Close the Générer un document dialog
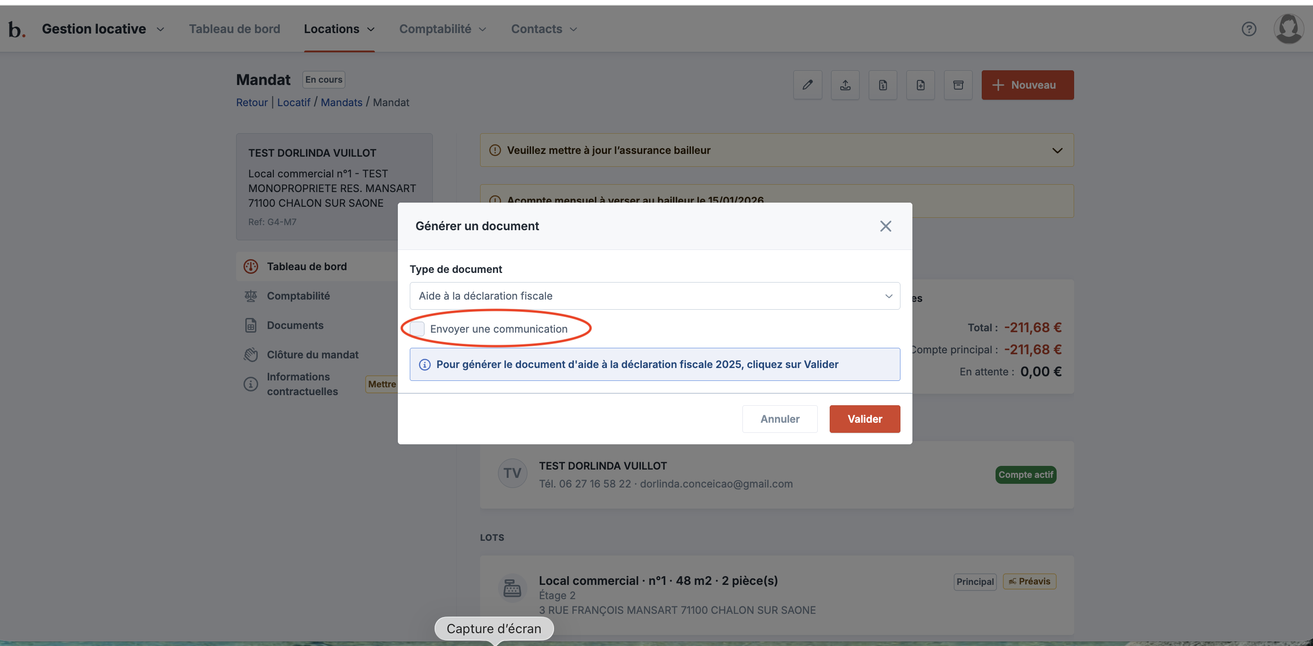 [x=885, y=226]
